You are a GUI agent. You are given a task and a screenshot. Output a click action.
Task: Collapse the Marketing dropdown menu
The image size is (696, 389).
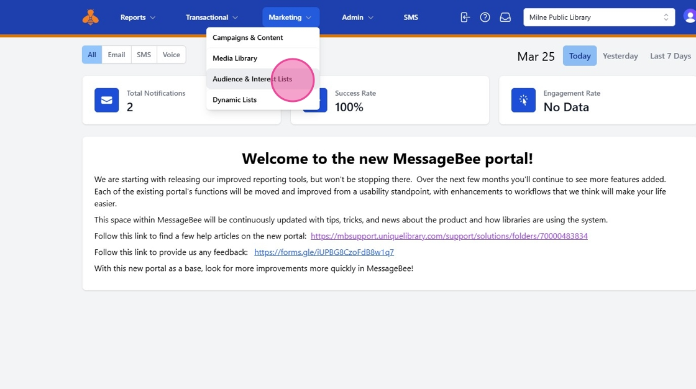coord(290,17)
